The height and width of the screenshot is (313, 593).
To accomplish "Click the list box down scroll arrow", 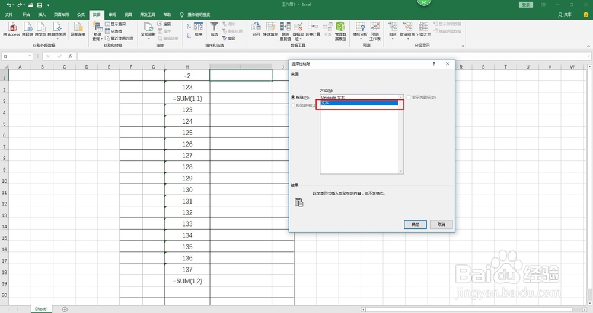I will (401, 171).
